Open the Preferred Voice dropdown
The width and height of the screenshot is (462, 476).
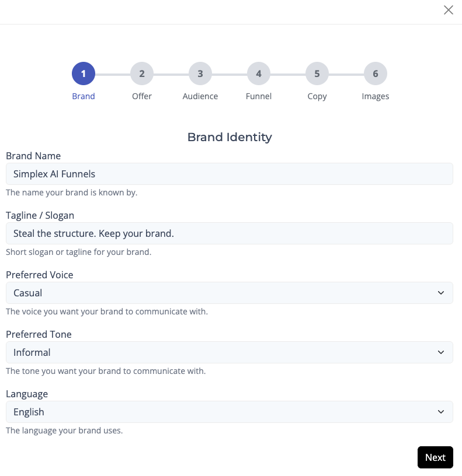point(229,293)
